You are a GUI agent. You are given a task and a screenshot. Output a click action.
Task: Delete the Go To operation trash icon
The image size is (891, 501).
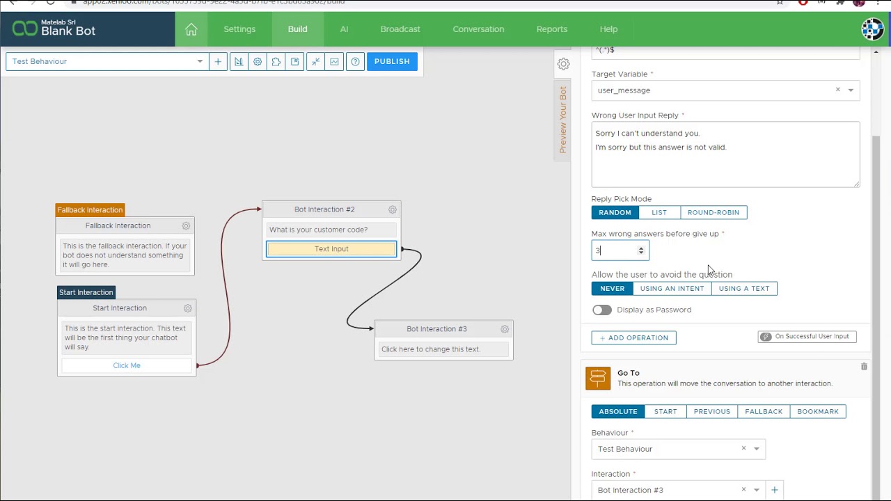(864, 366)
